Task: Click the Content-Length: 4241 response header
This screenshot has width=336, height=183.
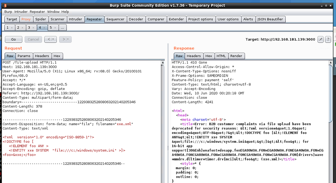Action: coord(192,102)
